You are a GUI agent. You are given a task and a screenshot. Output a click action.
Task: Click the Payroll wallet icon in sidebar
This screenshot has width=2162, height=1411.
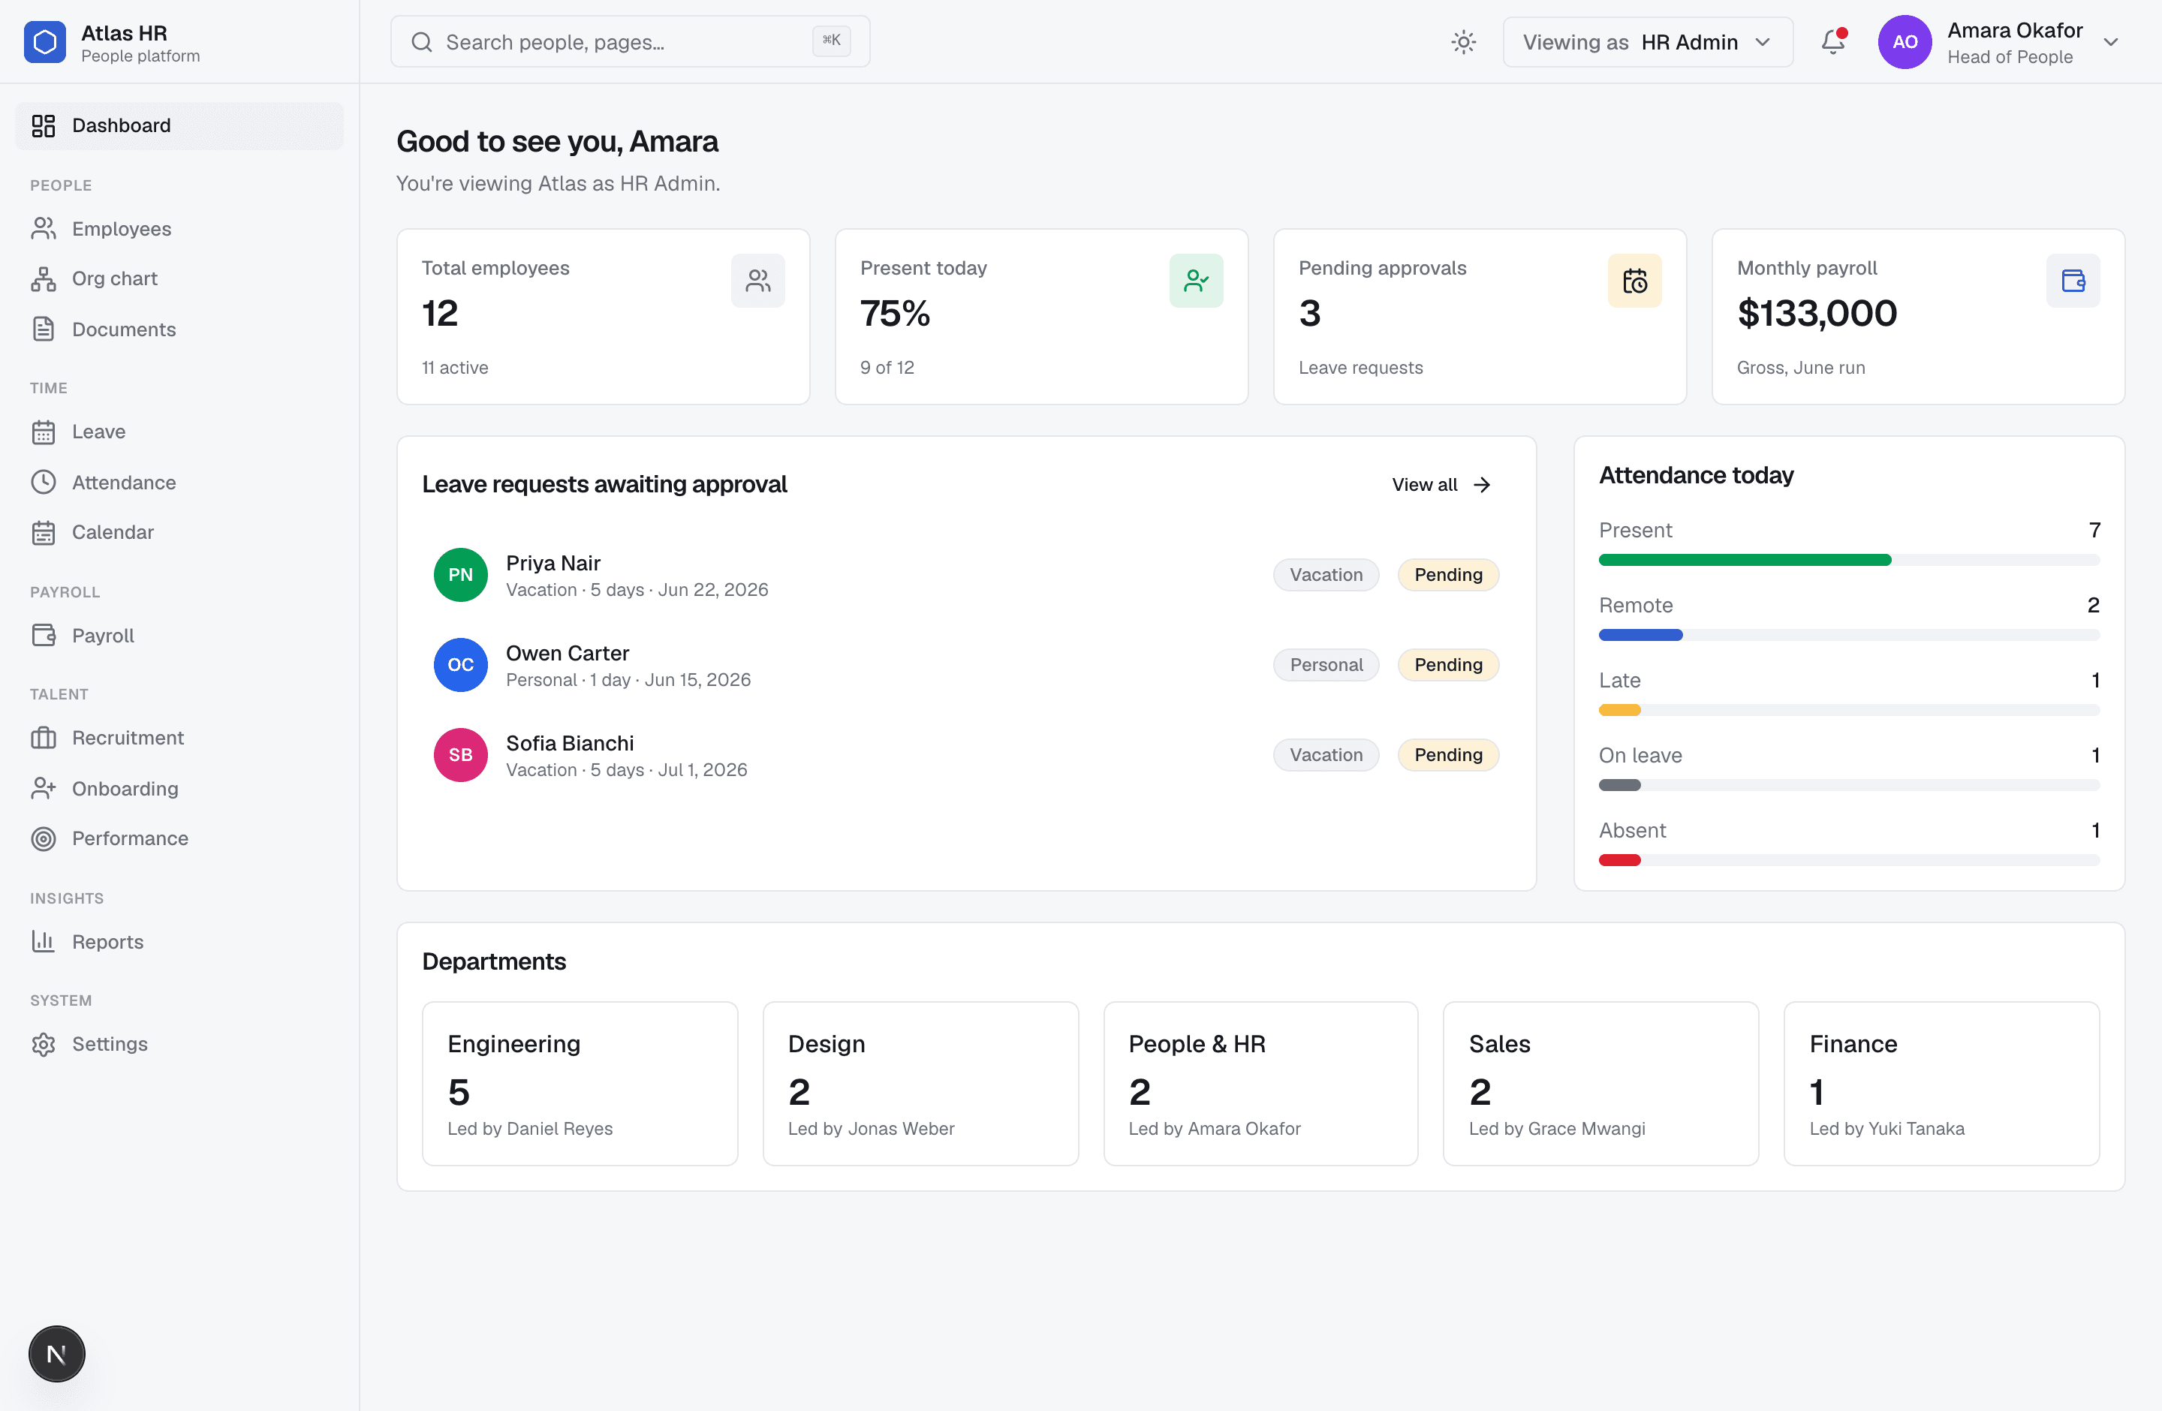point(44,636)
